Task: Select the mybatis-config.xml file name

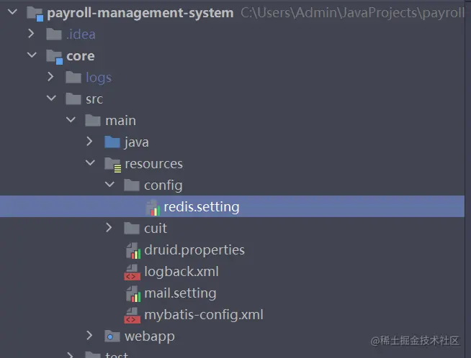Action: click(204, 315)
